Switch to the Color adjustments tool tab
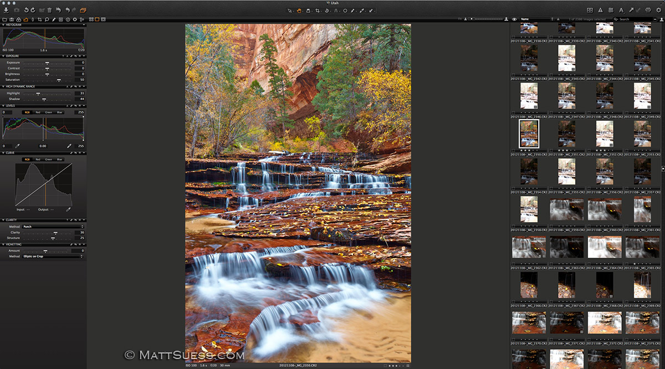This screenshot has height=369, width=665. pos(18,19)
